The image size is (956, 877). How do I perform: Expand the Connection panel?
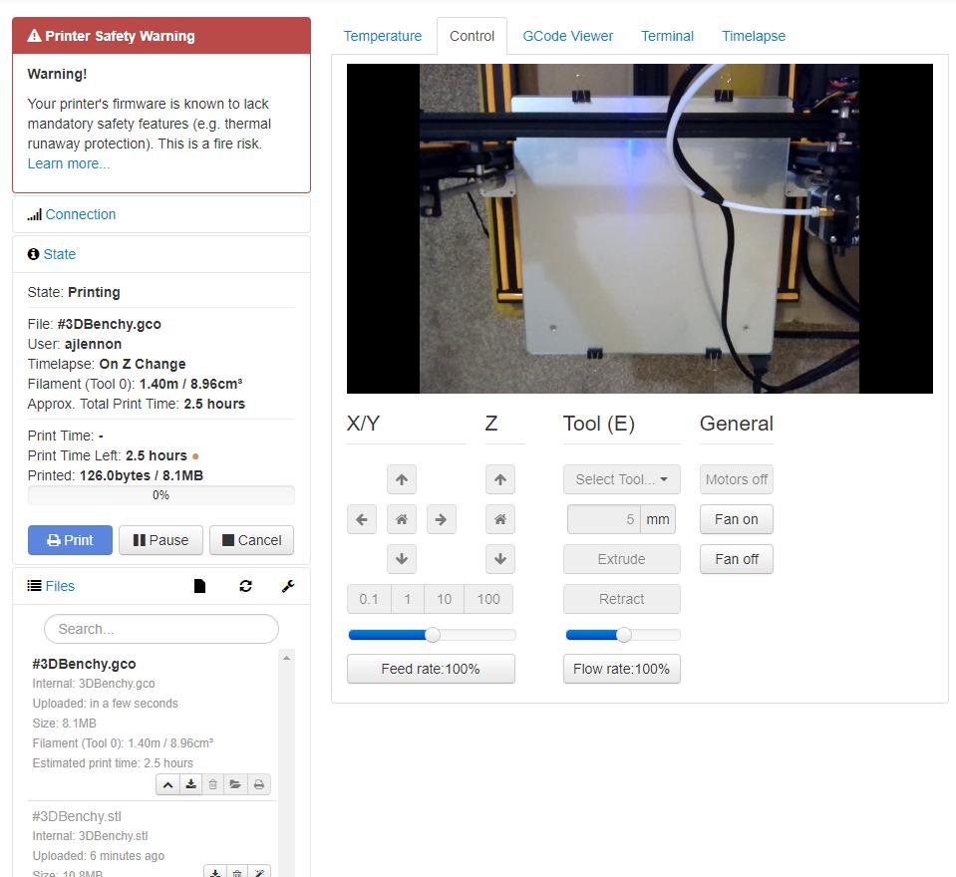pyautogui.click(x=81, y=214)
